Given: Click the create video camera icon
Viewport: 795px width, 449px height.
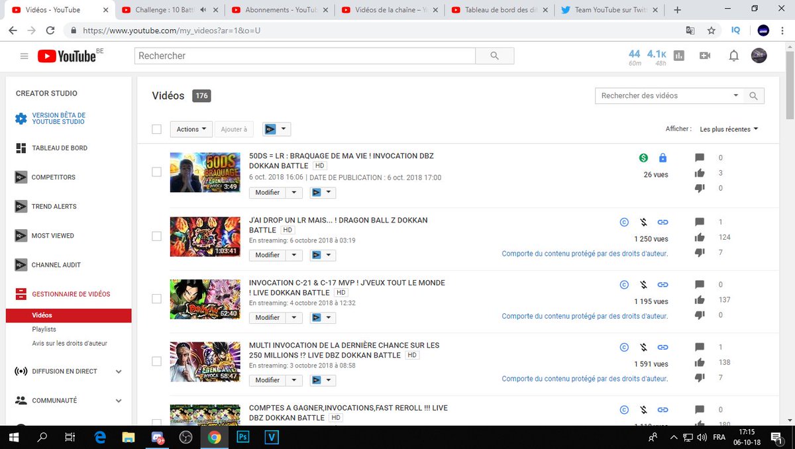Looking at the screenshot, I should [x=705, y=56].
